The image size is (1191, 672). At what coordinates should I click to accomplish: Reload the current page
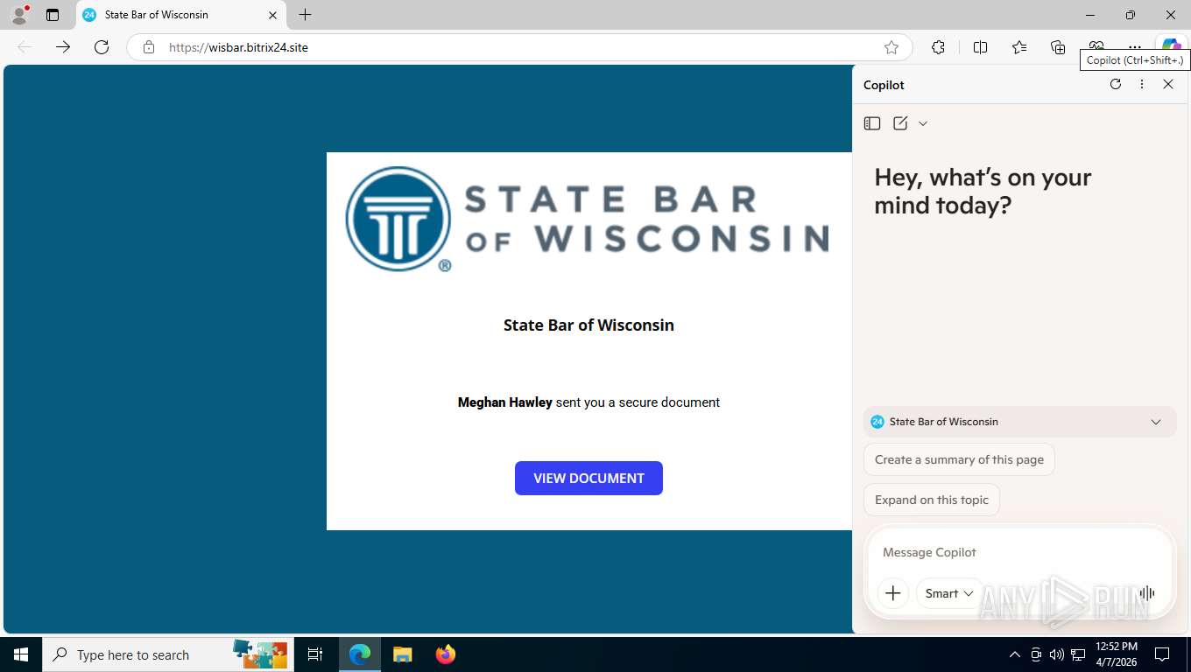pyautogui.click(x=102, y=47)
